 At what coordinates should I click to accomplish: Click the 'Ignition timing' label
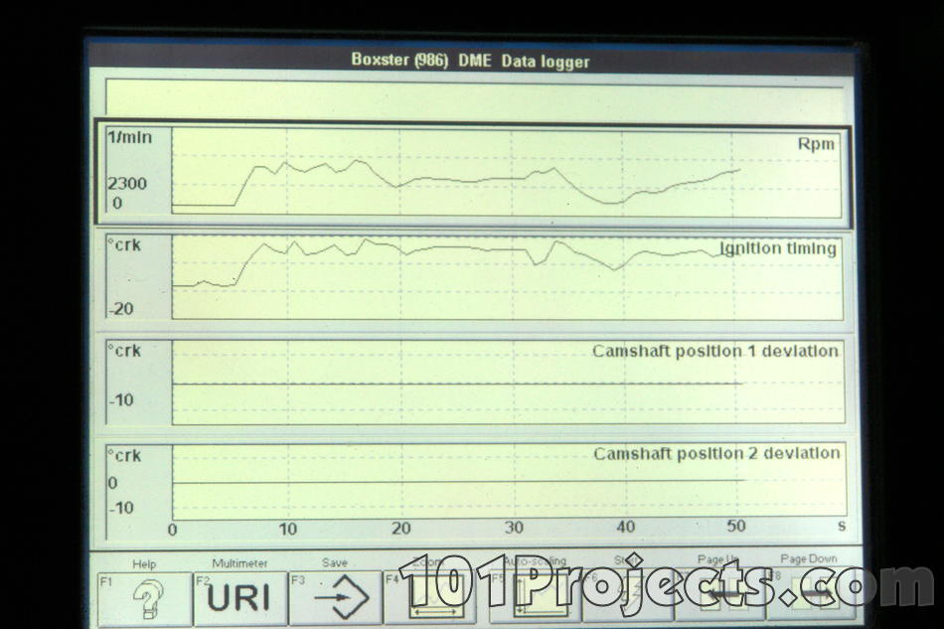pos(778,248)
